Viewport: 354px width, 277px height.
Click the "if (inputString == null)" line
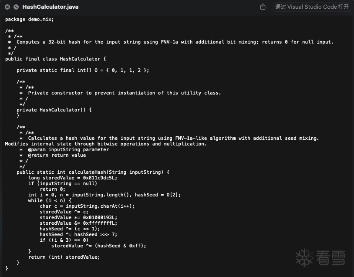(63, 183)
